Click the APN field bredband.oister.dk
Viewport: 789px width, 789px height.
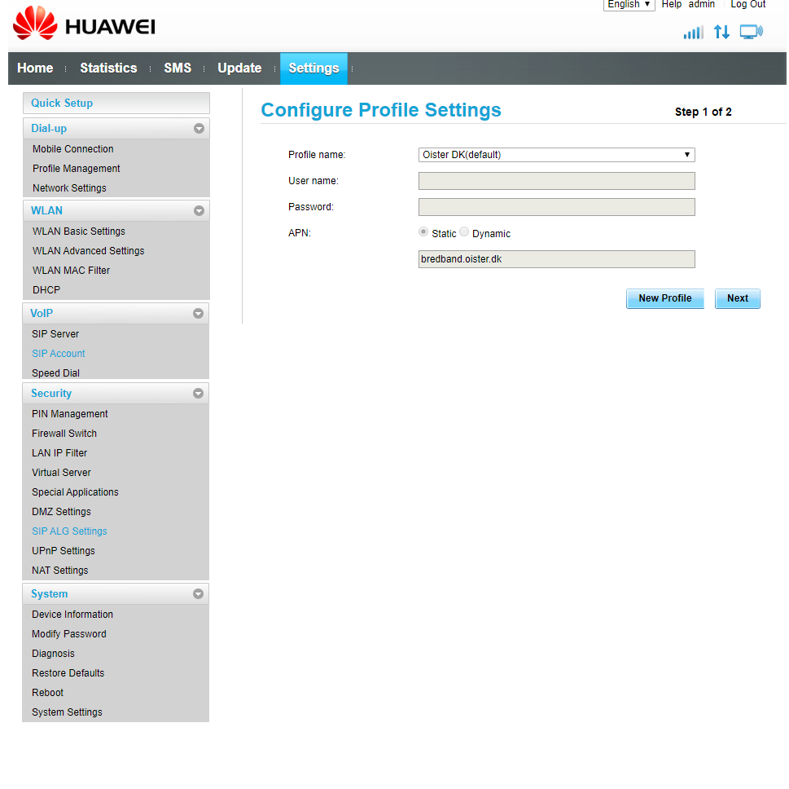click(556, 259)
